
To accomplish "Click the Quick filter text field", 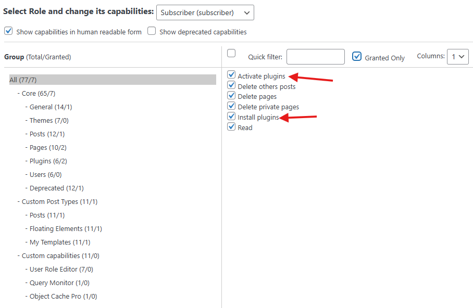I will point(315,57).
